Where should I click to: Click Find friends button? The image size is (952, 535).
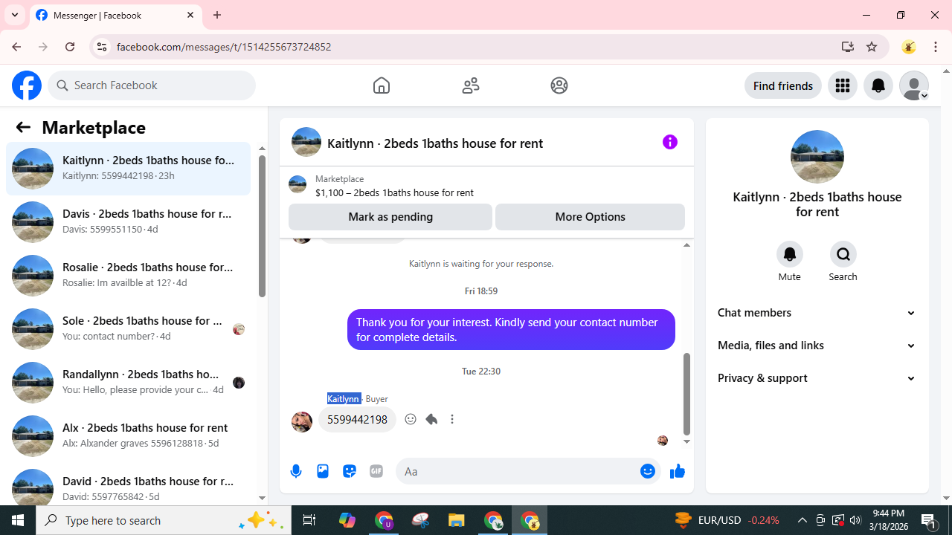(783, 85)
